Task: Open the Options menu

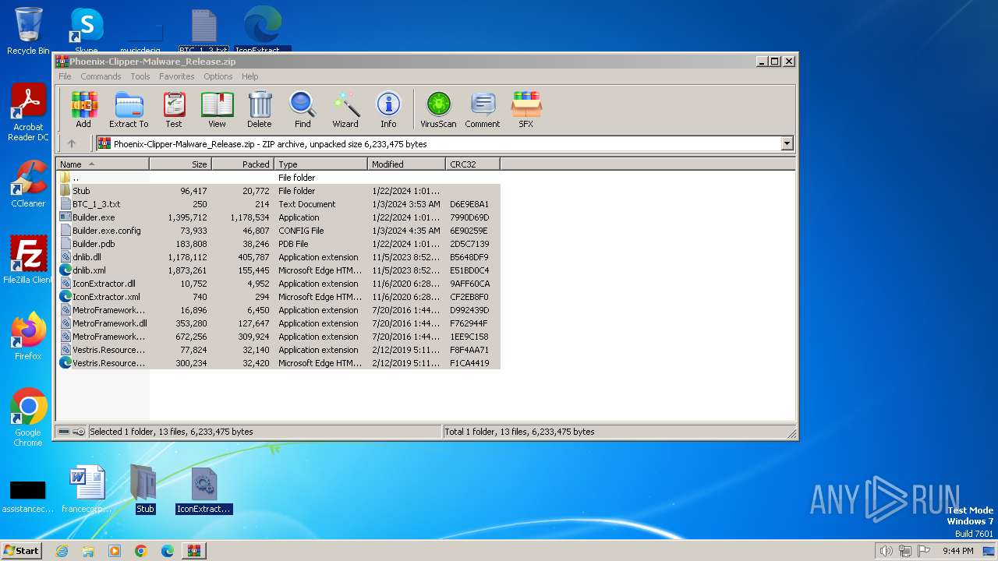Action: tap(218, 76)
